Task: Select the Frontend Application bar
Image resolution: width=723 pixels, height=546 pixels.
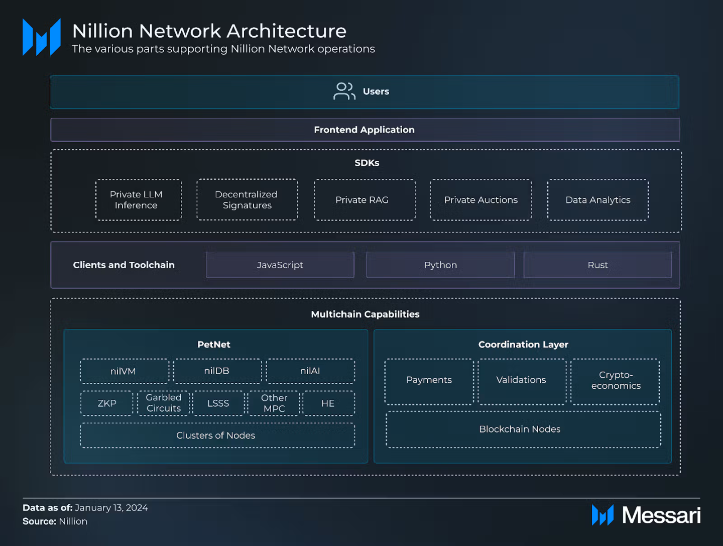Action: coord(365,130)
